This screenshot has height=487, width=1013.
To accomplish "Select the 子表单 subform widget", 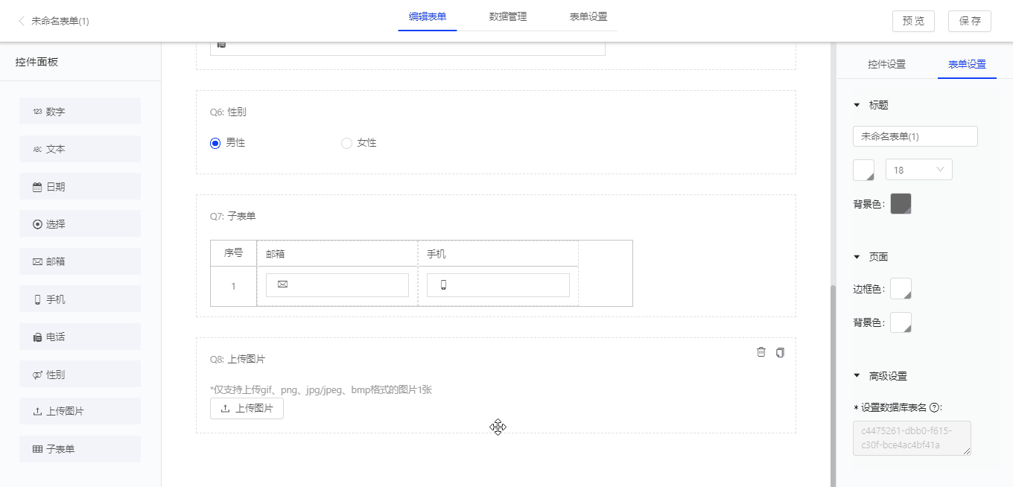I will point(80,448).
